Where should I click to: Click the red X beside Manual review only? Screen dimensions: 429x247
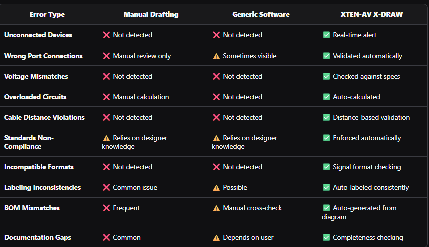pos(106,56)
